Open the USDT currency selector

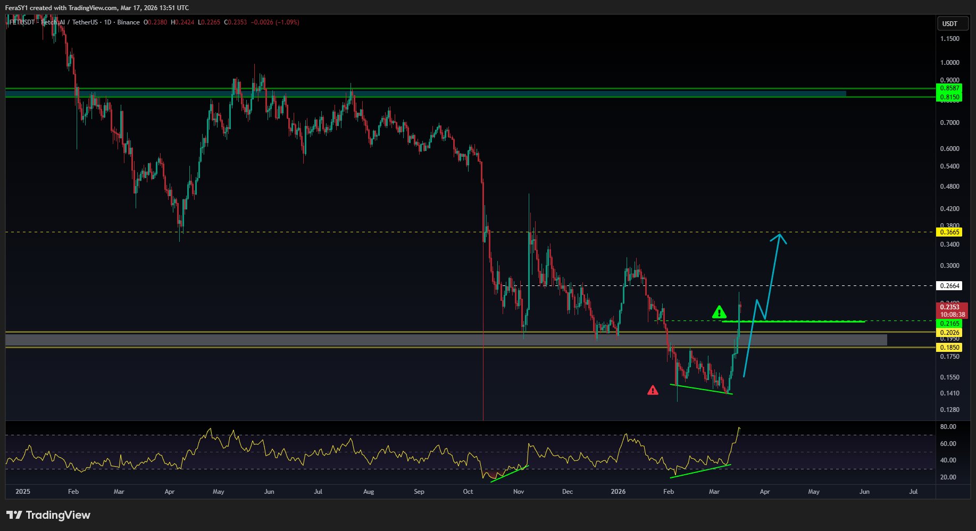coord(951,23)
